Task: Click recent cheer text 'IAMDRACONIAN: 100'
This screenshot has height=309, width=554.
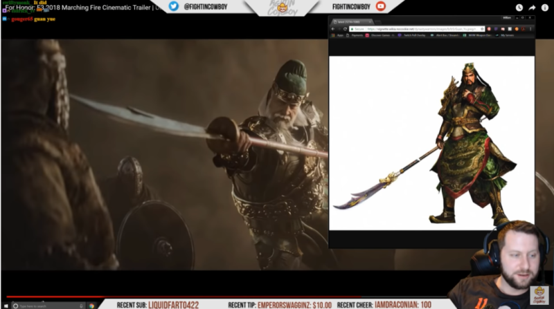Action: (403, 305)
